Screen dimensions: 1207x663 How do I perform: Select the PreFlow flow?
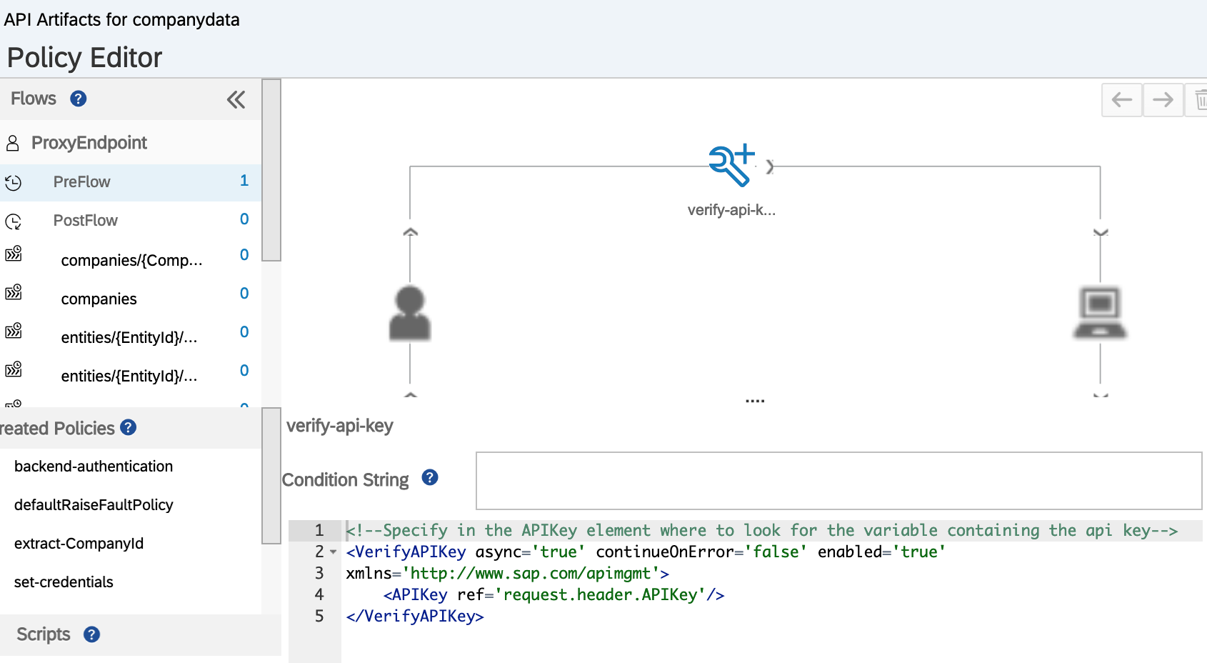[81, 182]
